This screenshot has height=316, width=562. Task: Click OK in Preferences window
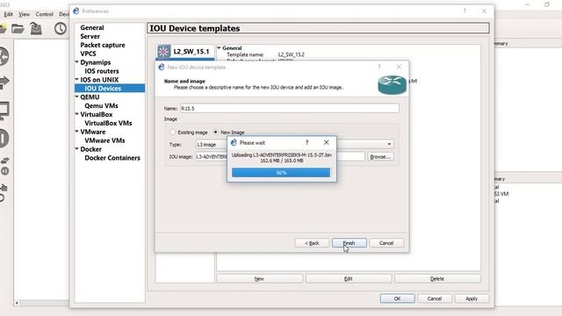tap(397, 298)
